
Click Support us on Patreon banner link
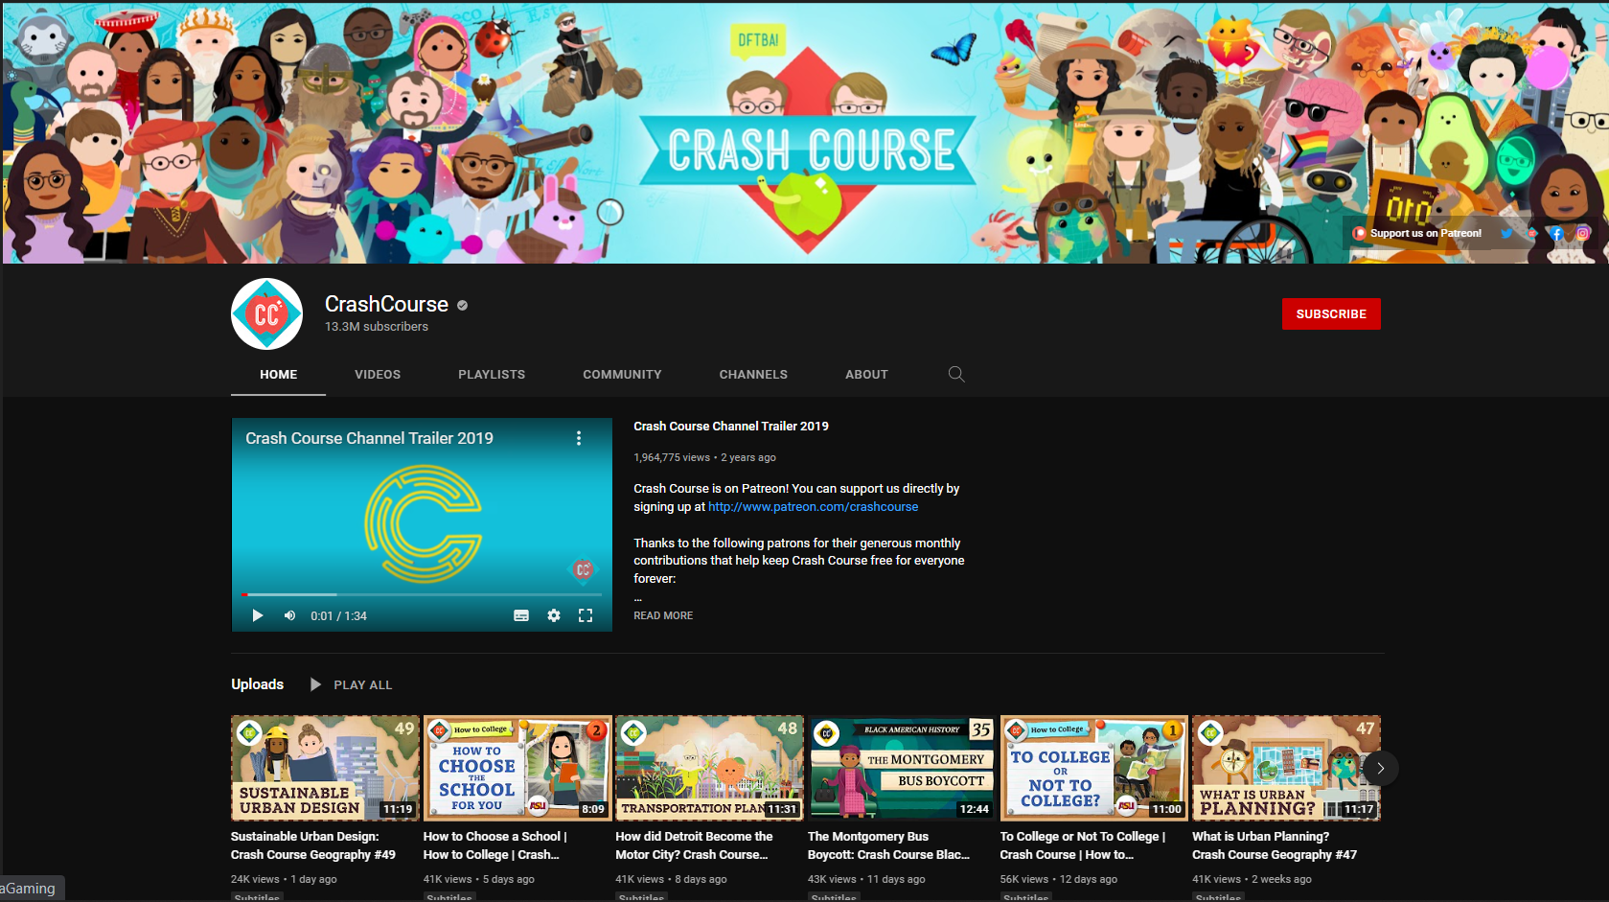tap(1417, 233)
